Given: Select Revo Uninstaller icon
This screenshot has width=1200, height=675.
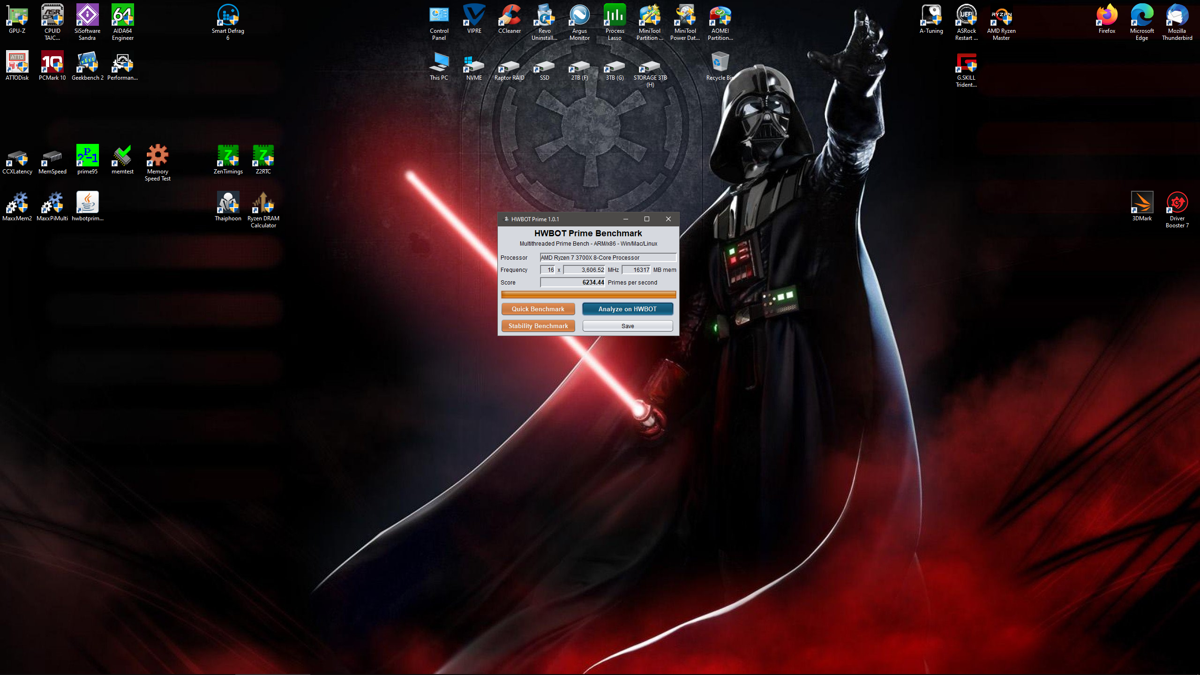Looking at the screenshot, I should [545, 22].
